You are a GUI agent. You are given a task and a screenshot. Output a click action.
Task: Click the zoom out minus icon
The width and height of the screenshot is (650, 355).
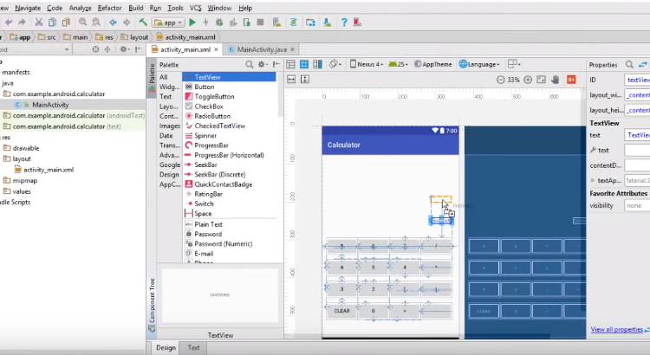pyautogui.click(x=500, y=79)
